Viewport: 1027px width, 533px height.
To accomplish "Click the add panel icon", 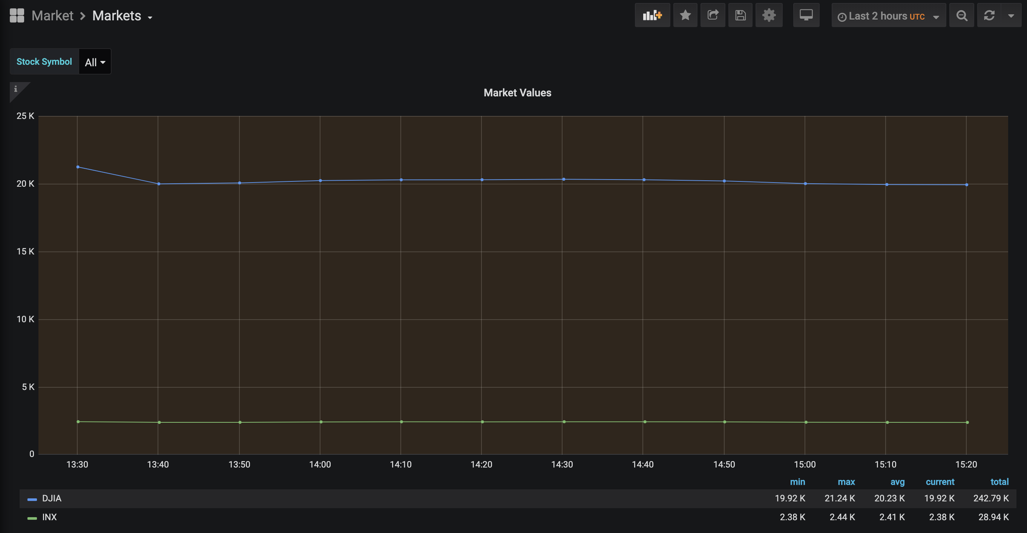I will click(x=652, y=15).
